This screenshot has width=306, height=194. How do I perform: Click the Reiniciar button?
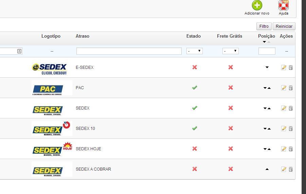click(x=284, y=26)
